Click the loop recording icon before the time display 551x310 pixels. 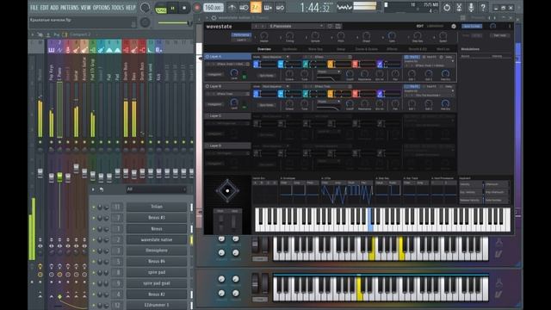click(x=280, y=8)
